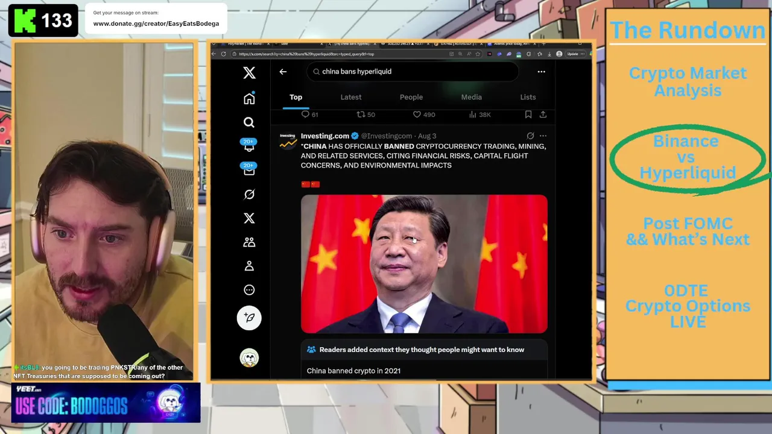Image resolution: width=772 pixels, height=434 pixels.
Task: Repost the post showing 50 reposts
Action: pos(365,115)
